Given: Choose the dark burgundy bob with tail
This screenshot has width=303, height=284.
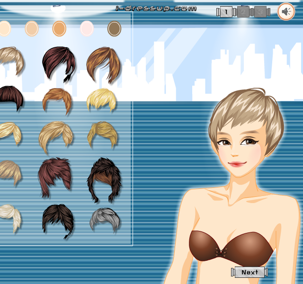Looking at the screenshot, I should pyautogui.click(x=59, y=64).
